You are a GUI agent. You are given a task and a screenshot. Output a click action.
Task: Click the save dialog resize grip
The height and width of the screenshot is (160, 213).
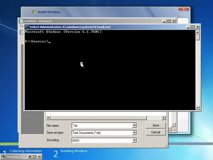coord(166,146)
